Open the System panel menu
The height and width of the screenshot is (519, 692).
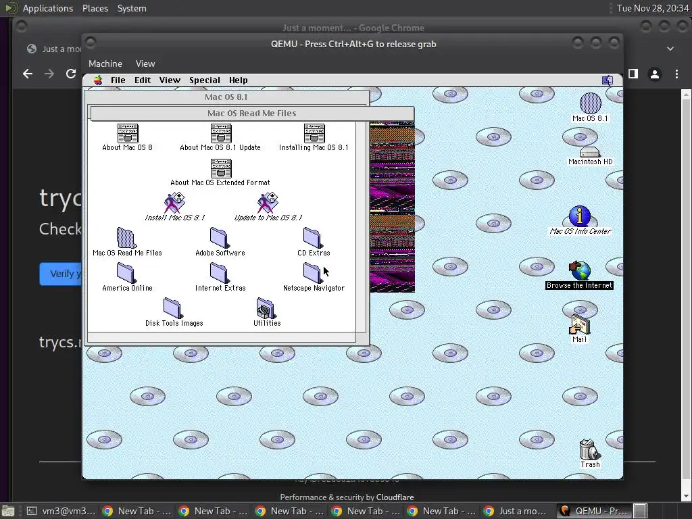point(132,8)
